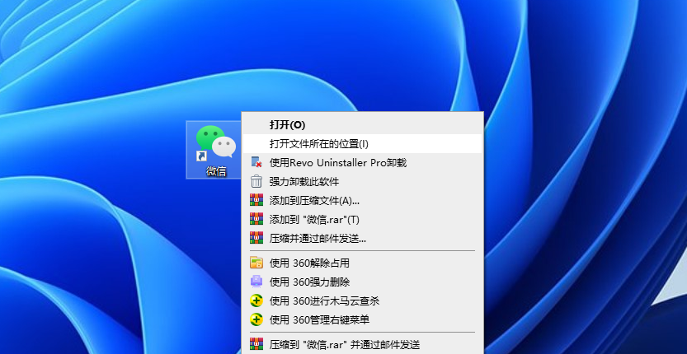
Task: Select 添加到压缩文件(A)... option
Action: coord(362,201)
